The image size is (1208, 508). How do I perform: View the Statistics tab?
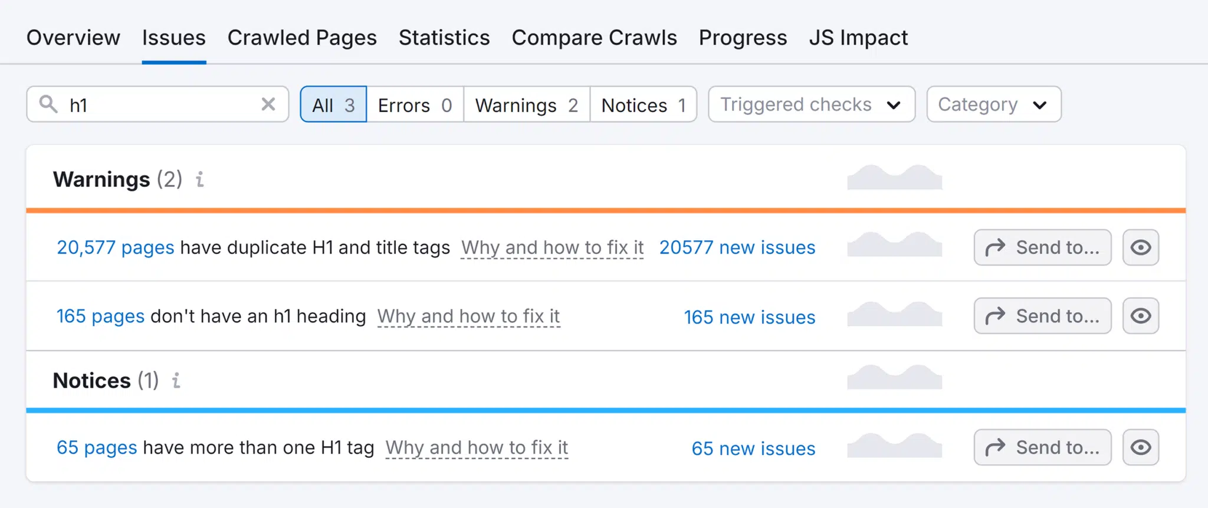[444, 37]
